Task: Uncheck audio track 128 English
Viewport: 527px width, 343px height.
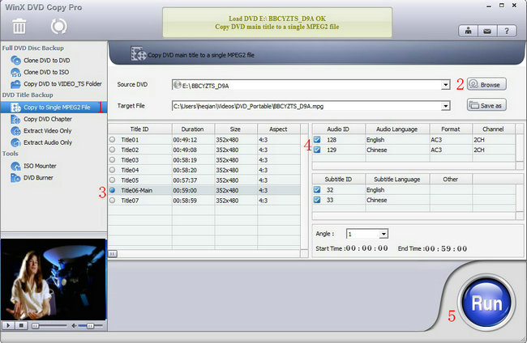Action: point(317,139)
